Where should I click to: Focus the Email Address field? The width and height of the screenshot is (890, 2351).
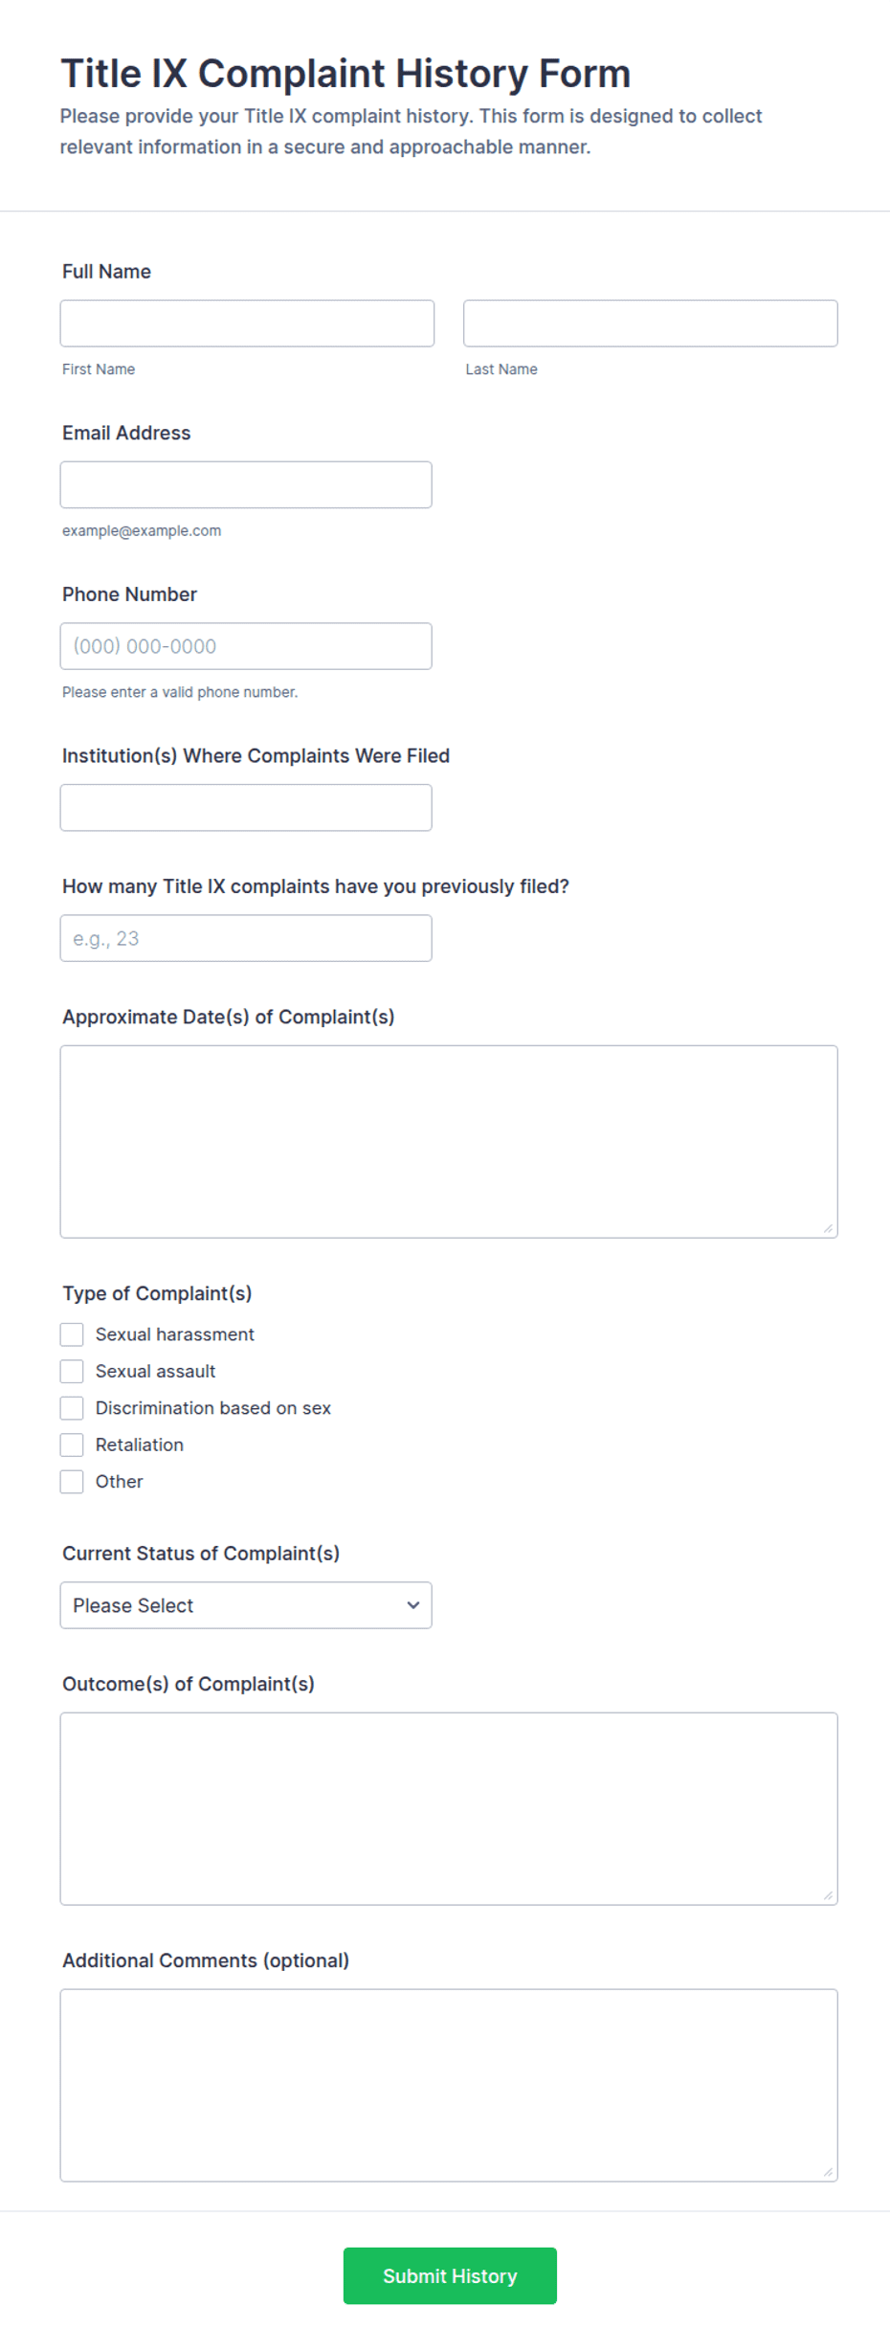(x=246, y=485)
